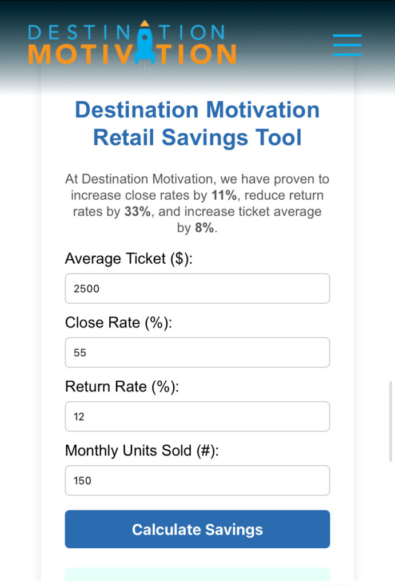Focus the Monthly Units Sold field

click(197, 481)
